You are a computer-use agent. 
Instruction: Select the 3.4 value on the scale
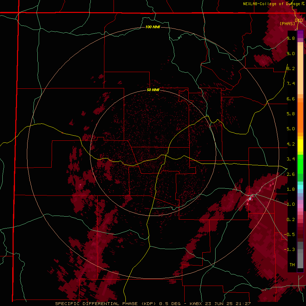tap(291, 159)
